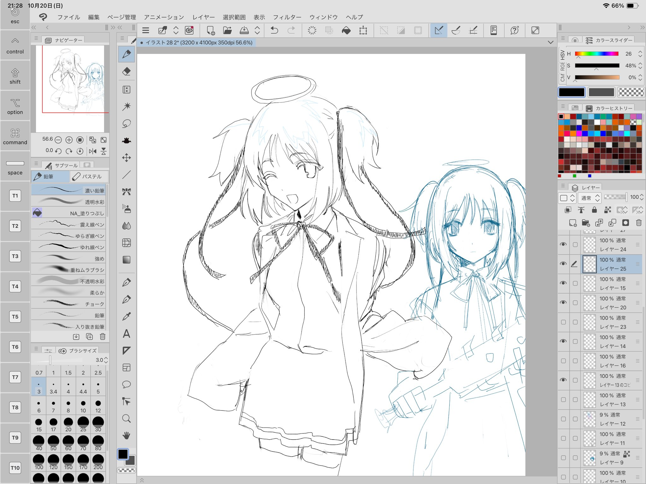
Task: Select the Hand tool
Action: [x=126, y=435]
